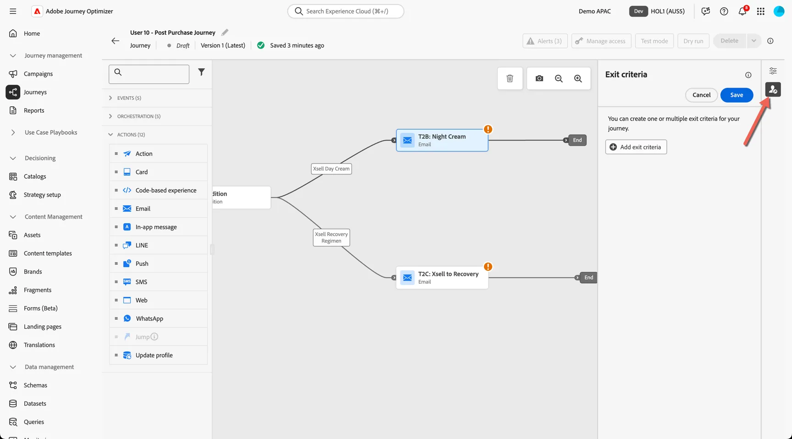Open Content templates in sidebar
This screenshot has height=439, width=792.
[x=48, y=253]
